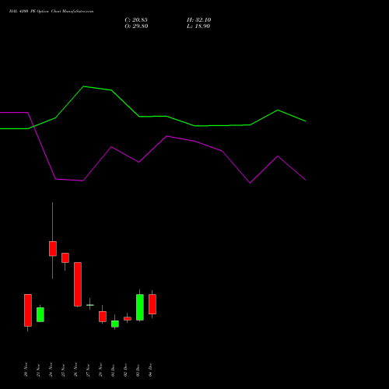389x389 pixels.
Task: Select the 21 Nov green candlestick
Action: [x=40, y=314]
